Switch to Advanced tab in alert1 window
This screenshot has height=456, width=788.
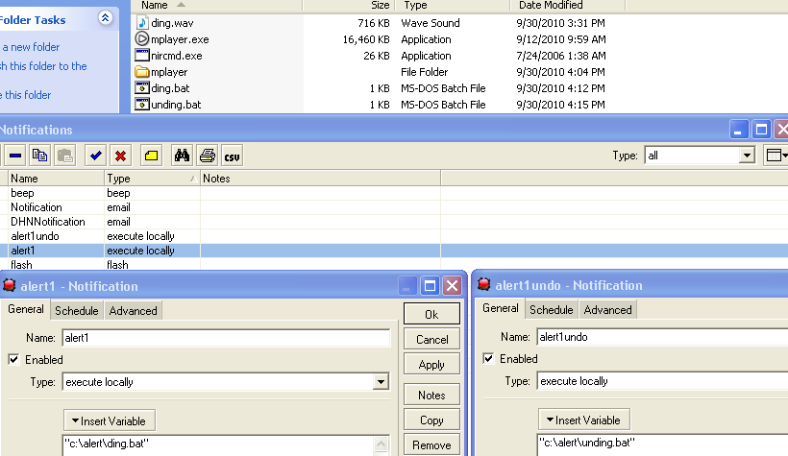(134, 311)
